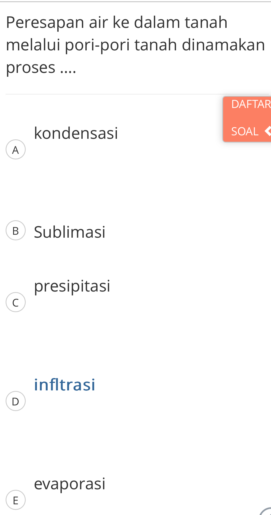Pick radio button E

(16, 500)
